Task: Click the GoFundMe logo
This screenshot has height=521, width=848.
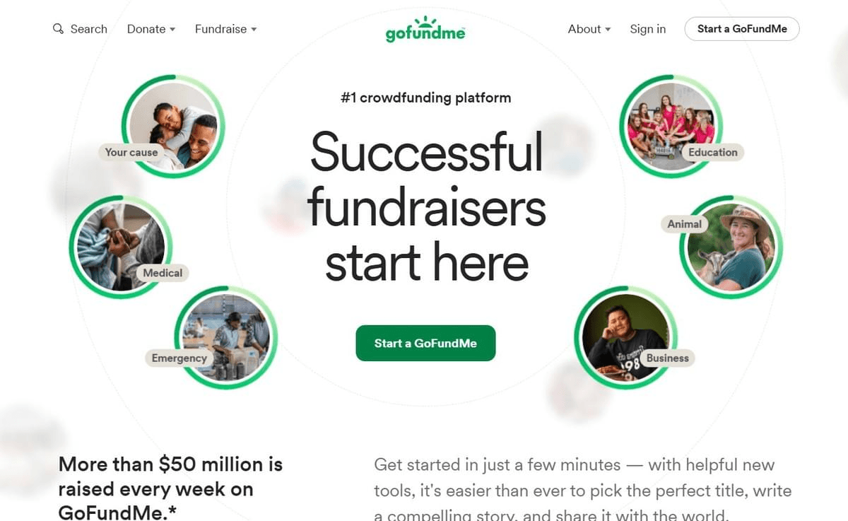Action: click(425, 29)
